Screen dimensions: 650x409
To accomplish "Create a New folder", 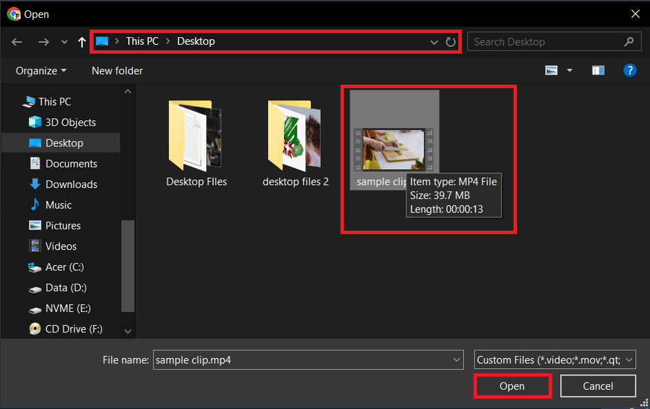I will tap(116, 70).
